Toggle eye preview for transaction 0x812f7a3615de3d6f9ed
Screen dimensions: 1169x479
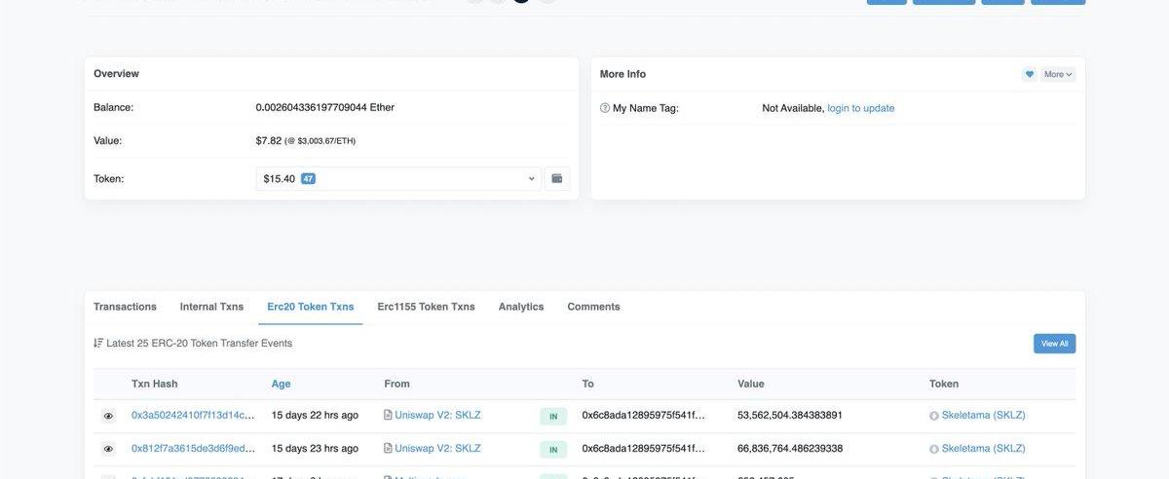click(108, 449)
